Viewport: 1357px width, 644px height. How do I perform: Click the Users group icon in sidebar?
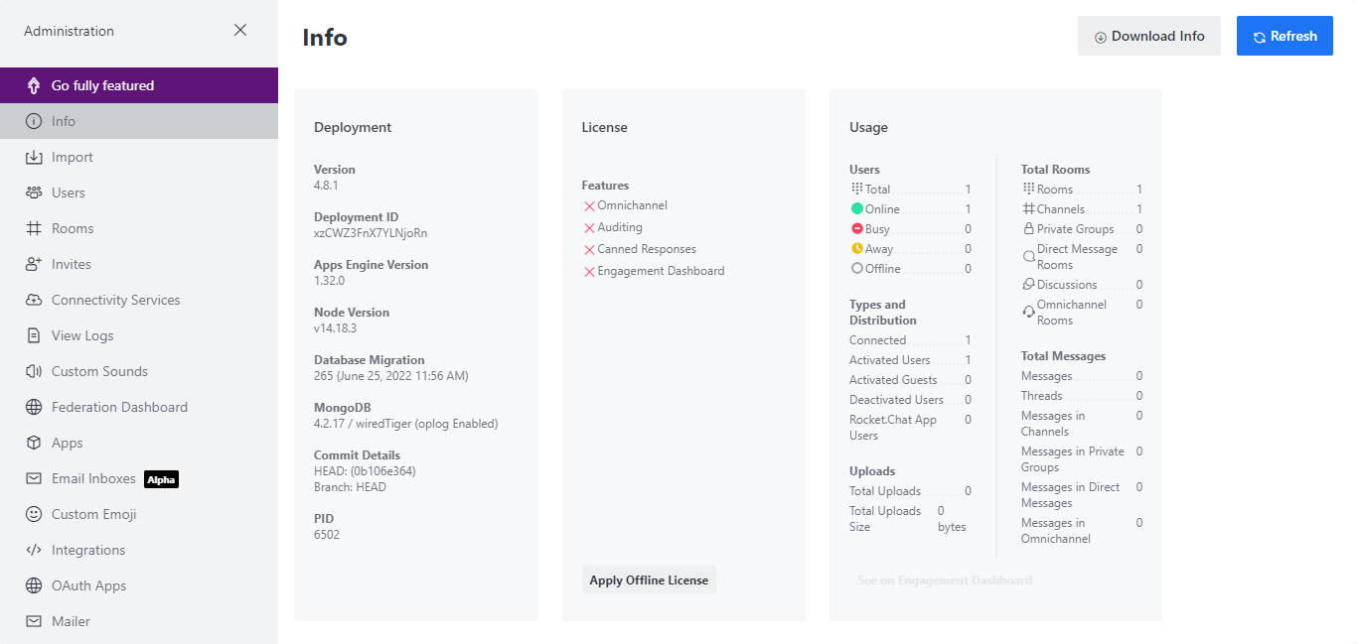[34, 193]
